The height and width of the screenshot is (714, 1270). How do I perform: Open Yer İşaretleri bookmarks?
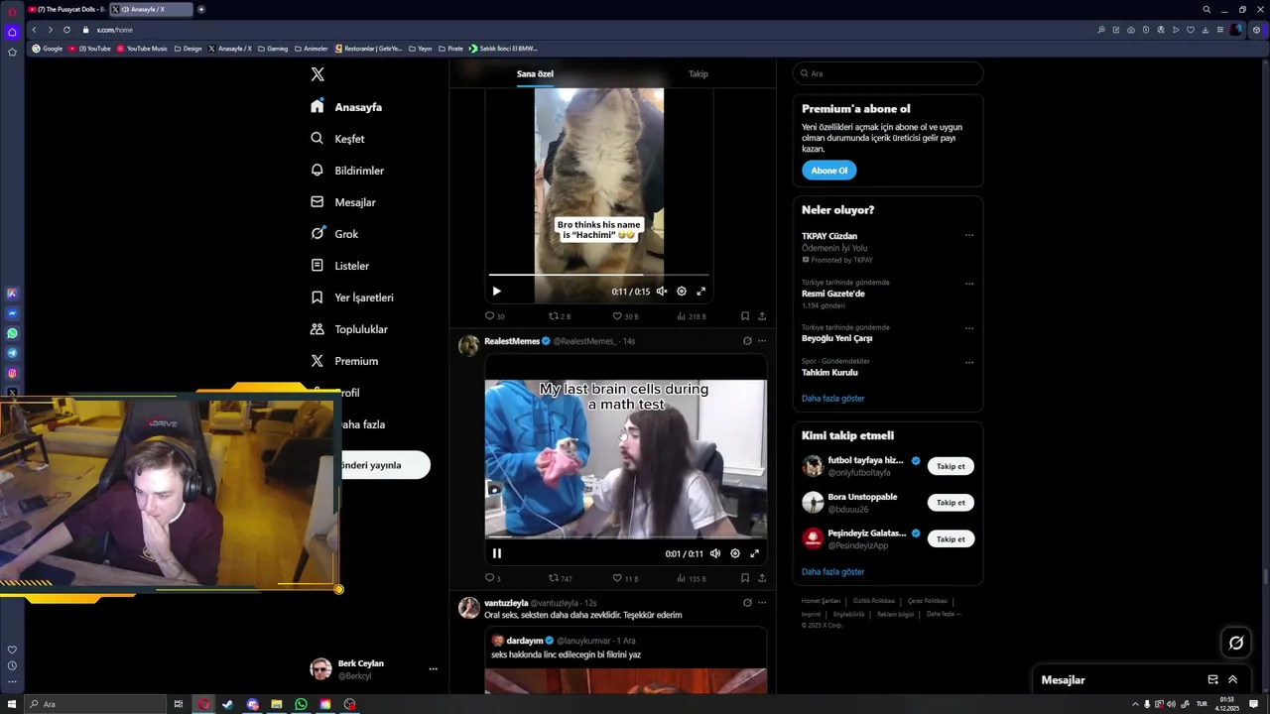pos(352,297)
